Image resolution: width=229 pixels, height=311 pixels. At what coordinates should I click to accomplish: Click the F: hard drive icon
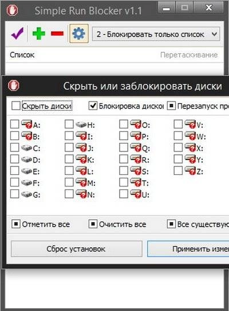point(26,182)
